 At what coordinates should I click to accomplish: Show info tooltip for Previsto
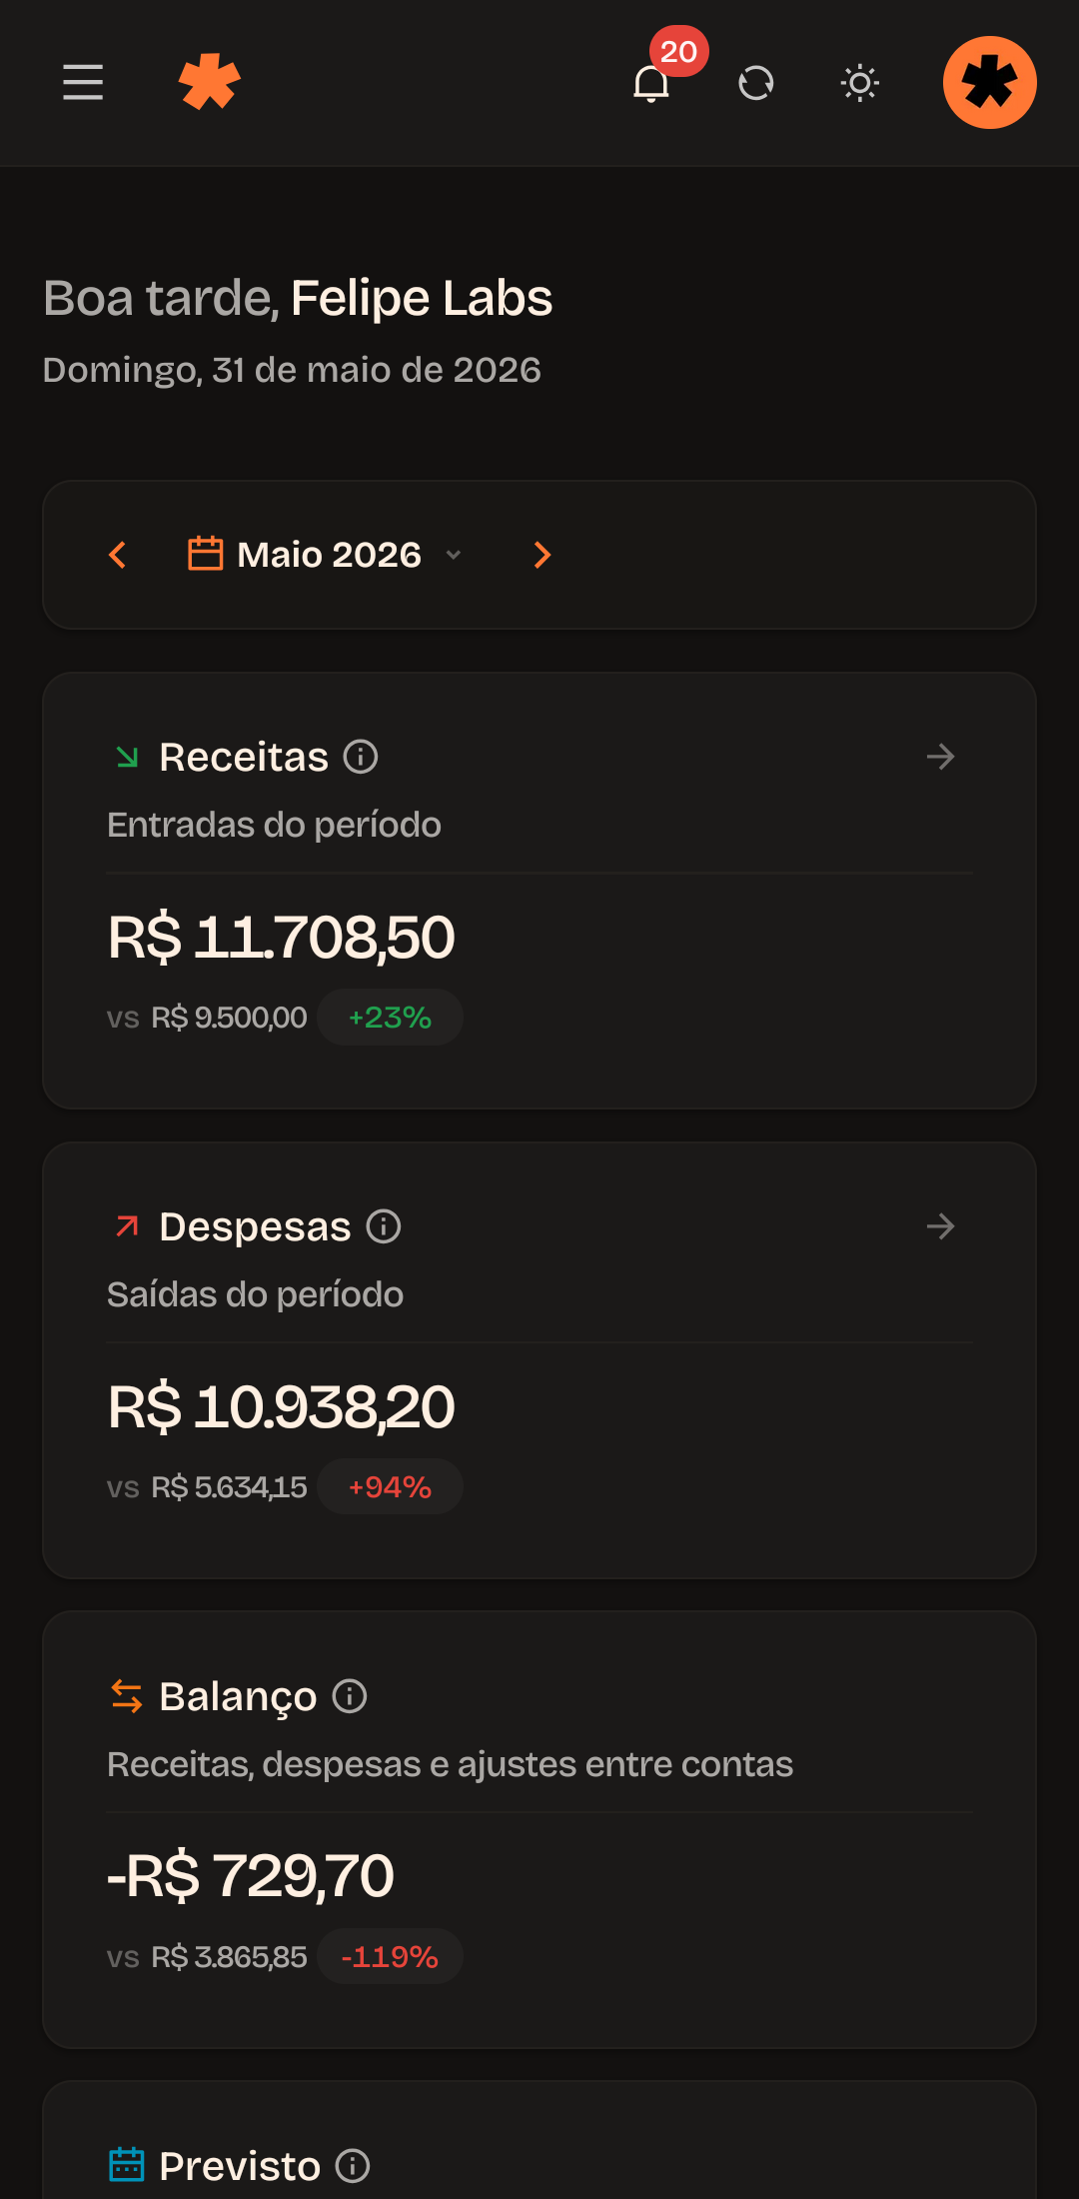coord(353,2166)
